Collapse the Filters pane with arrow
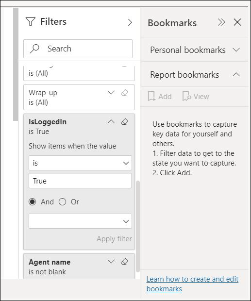The width and height of the screenshot is (251, 301). pyautogui.click(x=130, y=22)
